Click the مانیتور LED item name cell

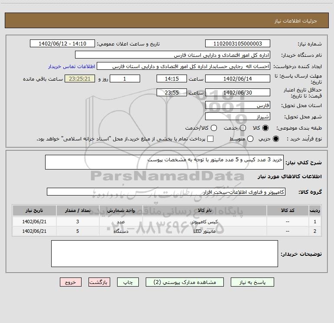pyautogui.click(x=204, y=231)
